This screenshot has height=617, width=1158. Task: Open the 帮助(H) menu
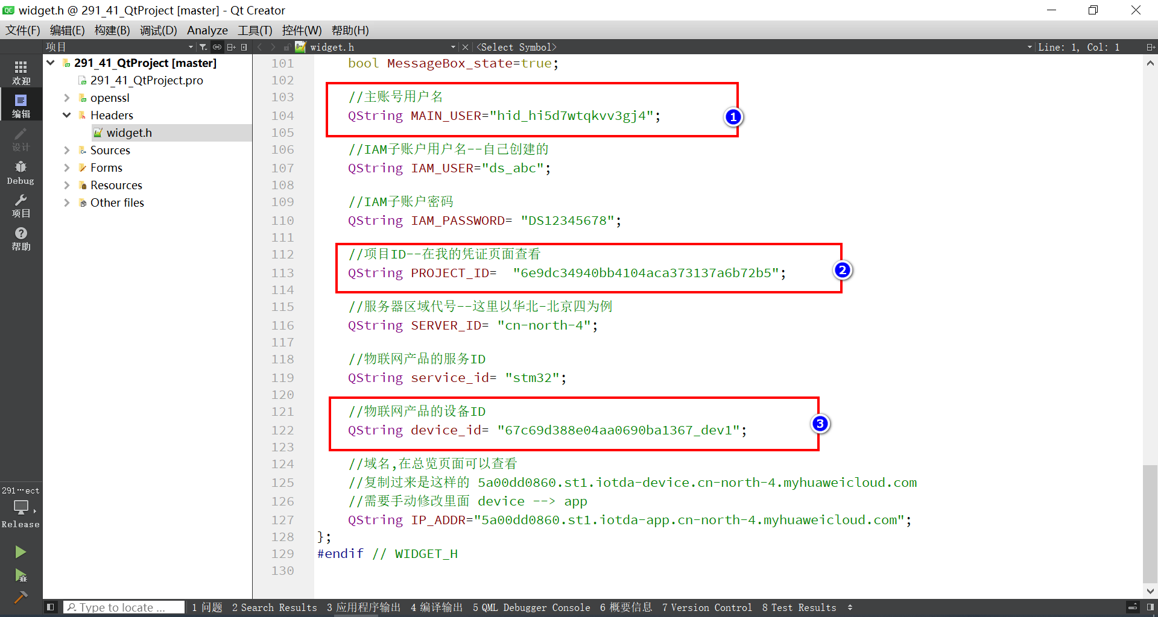350,30
